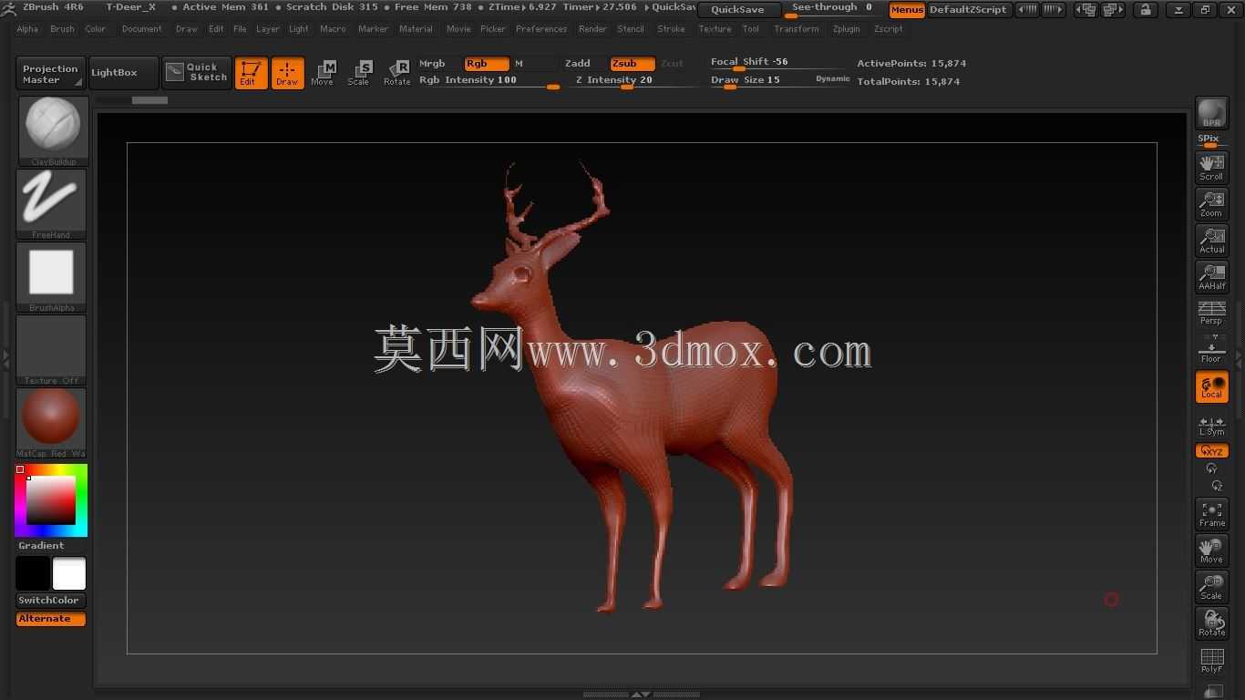This screenshot has height=700, width=1245.
Task: Click the previous UI layout arrows icon
Action: click(x=1027, y=9)
